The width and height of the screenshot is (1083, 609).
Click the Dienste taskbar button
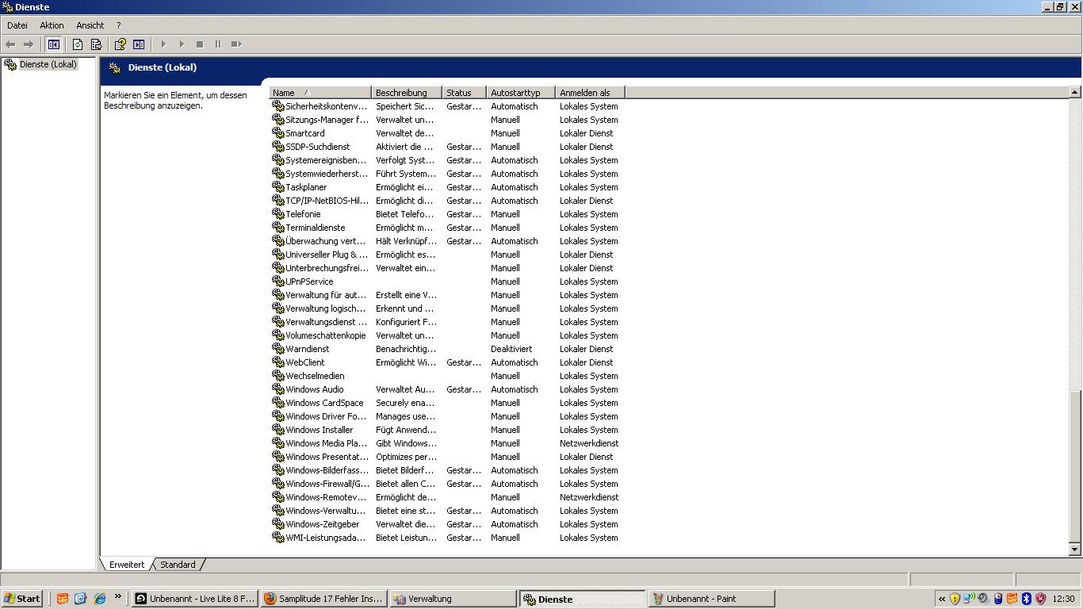tap(582, 599)
